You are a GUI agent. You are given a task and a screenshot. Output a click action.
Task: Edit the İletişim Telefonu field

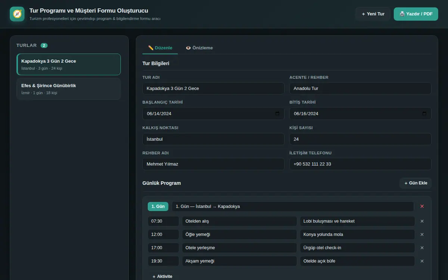click(x=360, y=164)
